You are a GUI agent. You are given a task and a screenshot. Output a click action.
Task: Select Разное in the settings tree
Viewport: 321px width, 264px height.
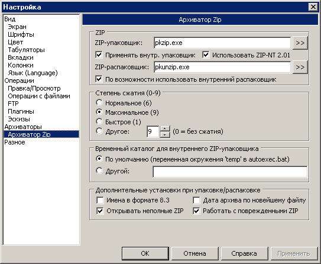[15, 142]
